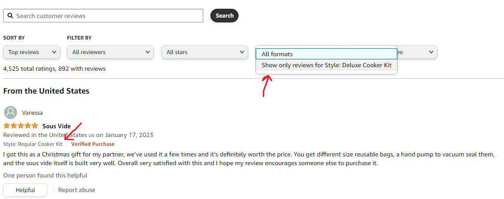Click the One person found this helpful text
This screenshot has height=199, width=504.
[x=45, y=175]
